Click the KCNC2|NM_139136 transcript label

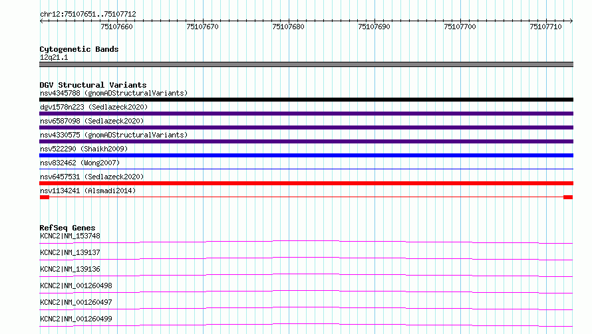click(70, 269)
